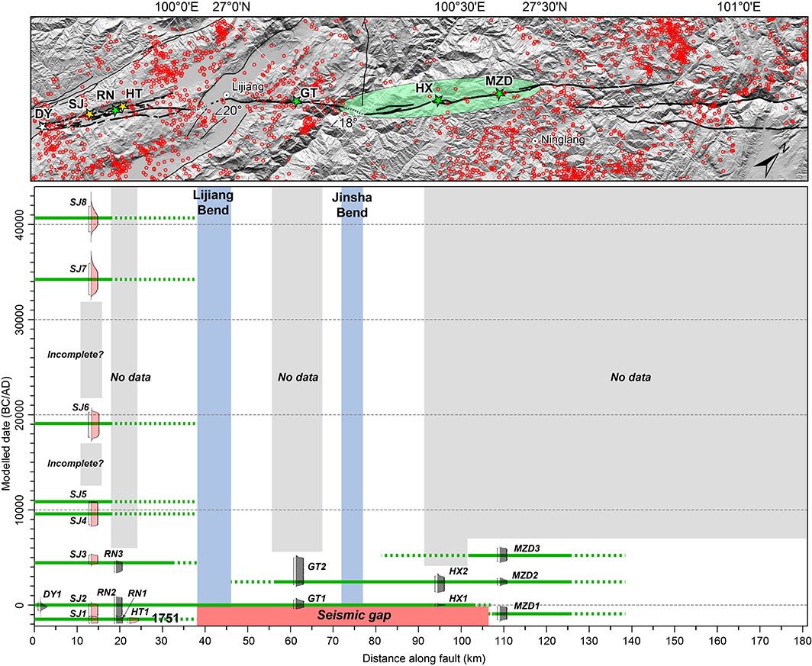Screen dimensions: 812x666
Task: Click the green star below RN label
Action: [115, 111]
